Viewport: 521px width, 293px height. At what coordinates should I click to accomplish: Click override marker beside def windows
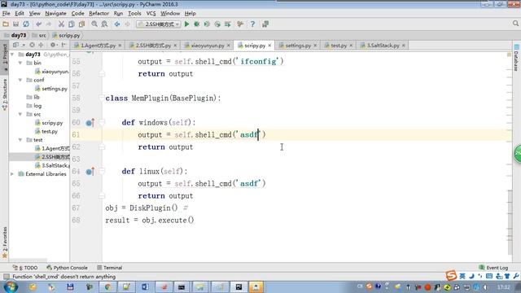point(90,123)
